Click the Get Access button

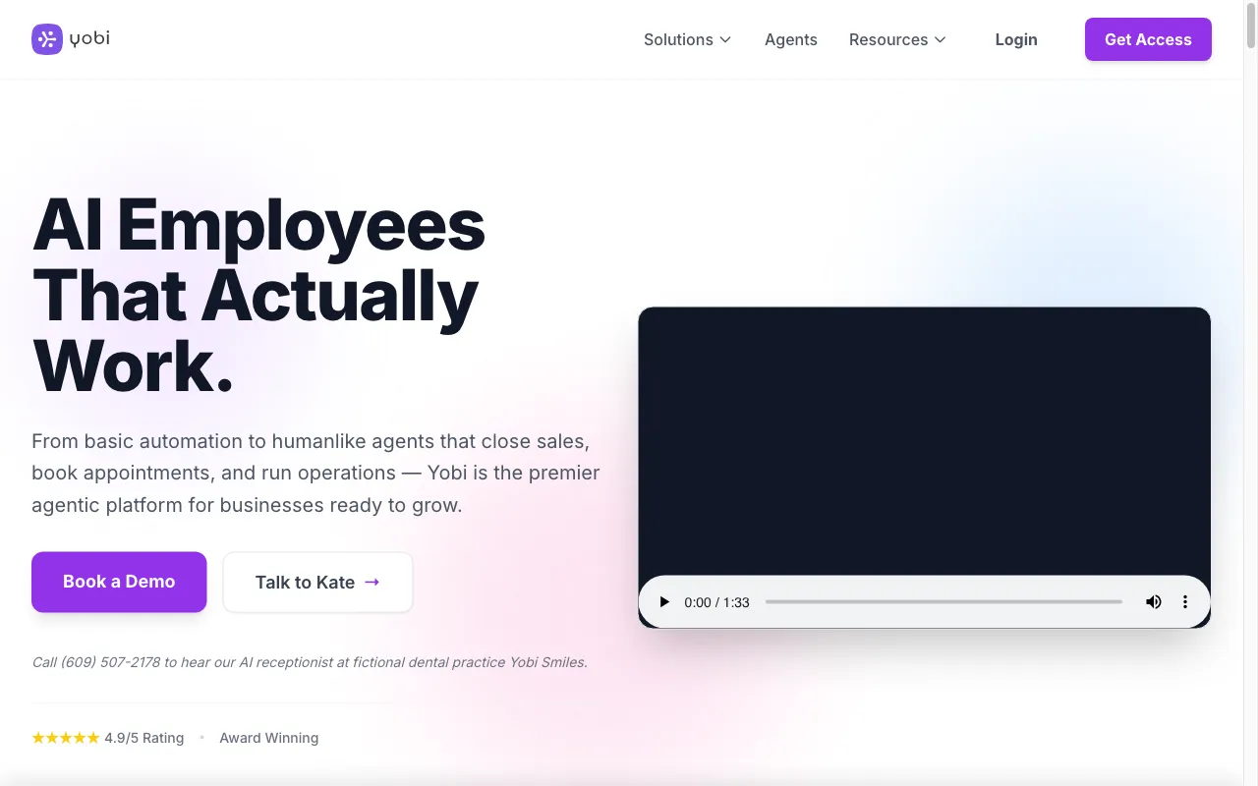(x=1148, y=39)
